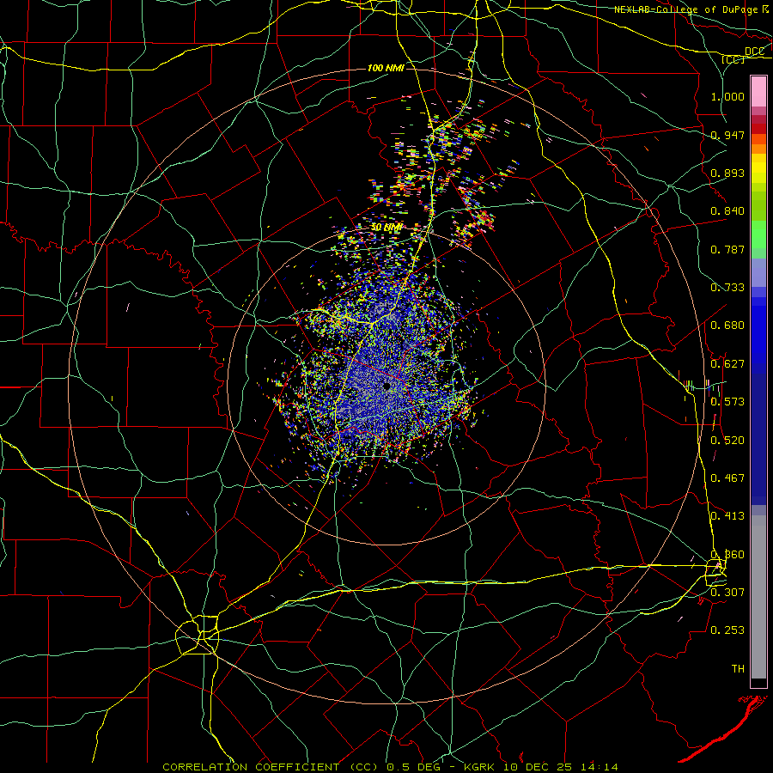
Task: Click the 0.307 color scale value
Action: pos(727,592)
